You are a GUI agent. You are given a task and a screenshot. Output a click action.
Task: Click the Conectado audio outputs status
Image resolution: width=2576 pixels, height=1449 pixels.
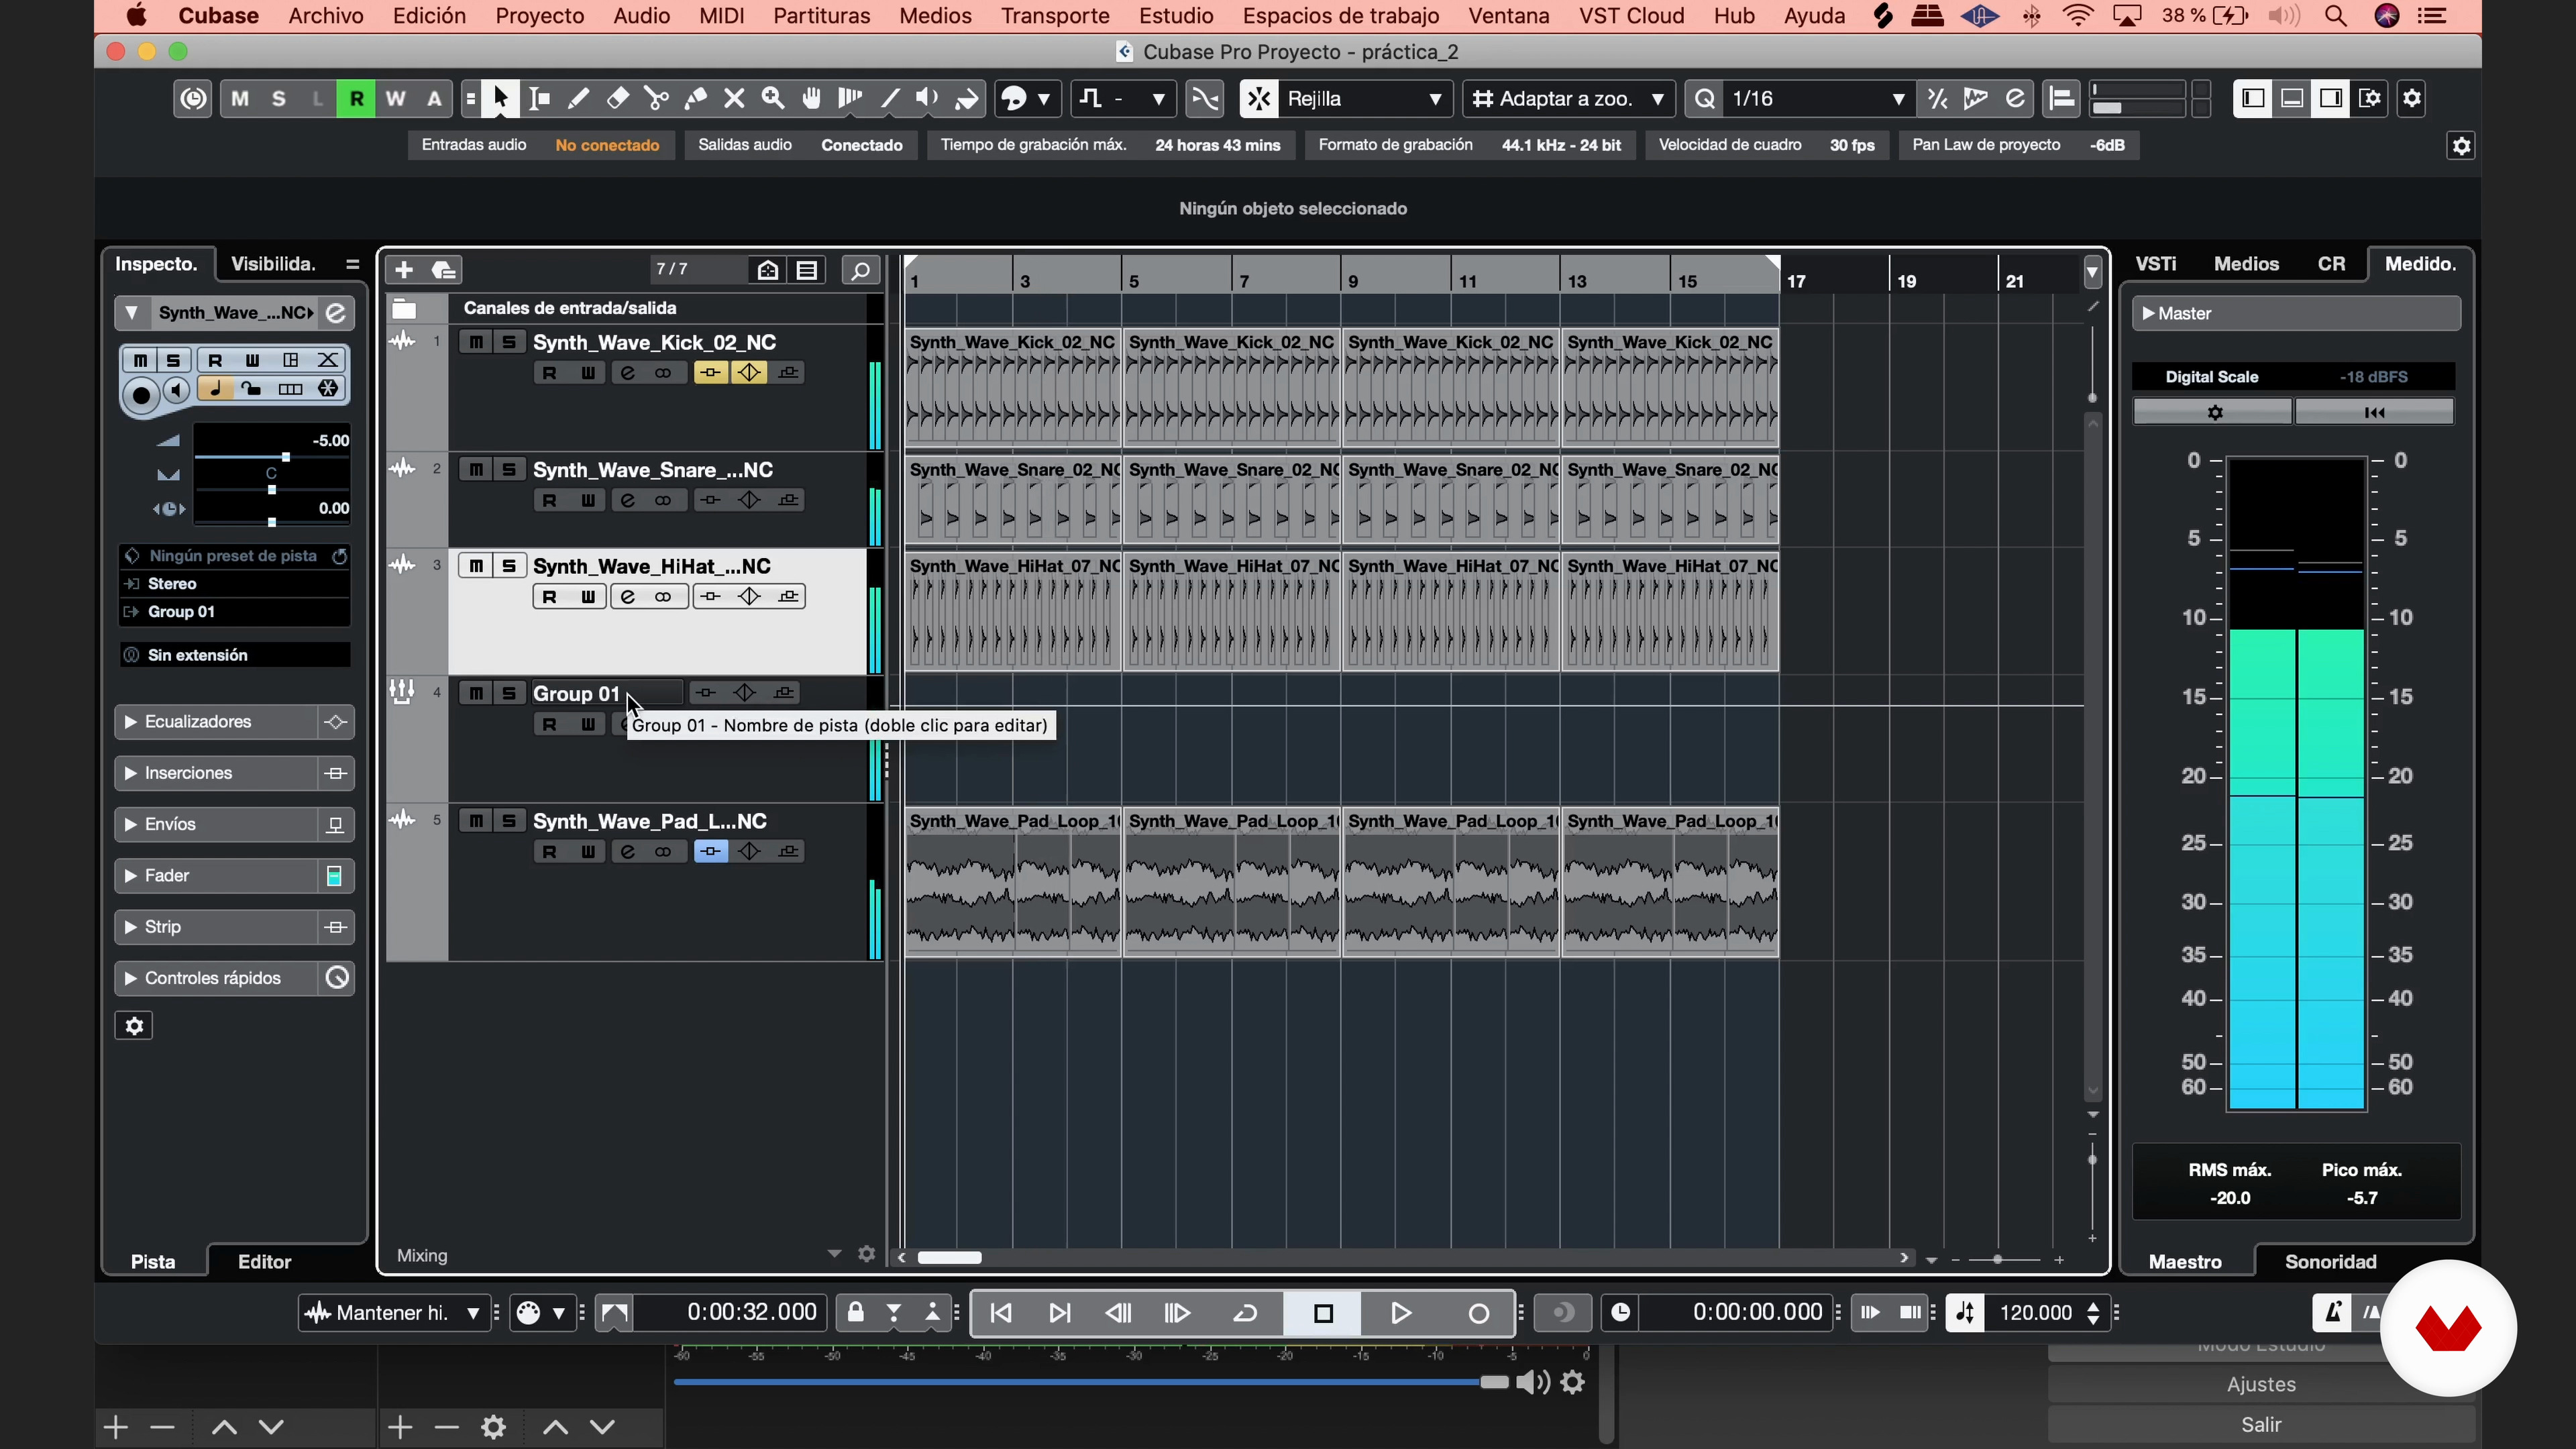tap(862, 145)
